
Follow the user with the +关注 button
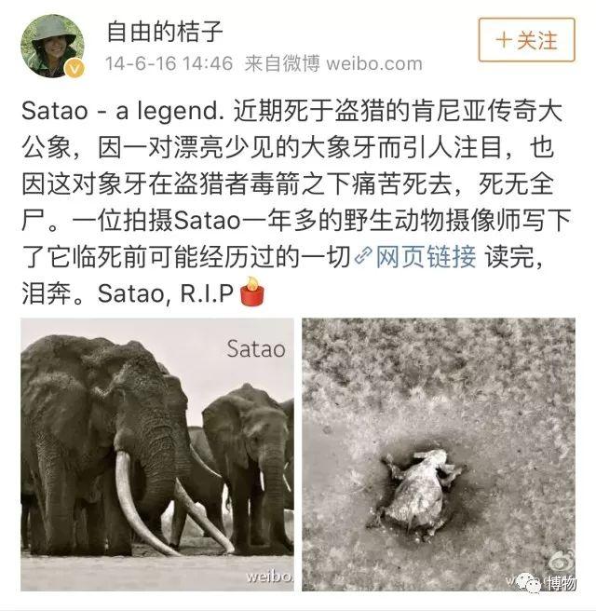click(x=526, y=40)
